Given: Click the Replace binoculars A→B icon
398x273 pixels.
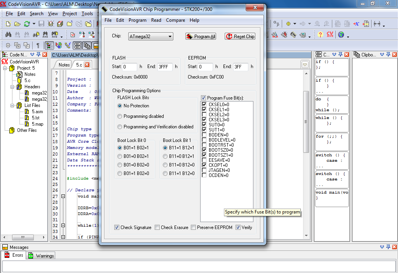Looking at the screenshot, I should click(45, 35).
